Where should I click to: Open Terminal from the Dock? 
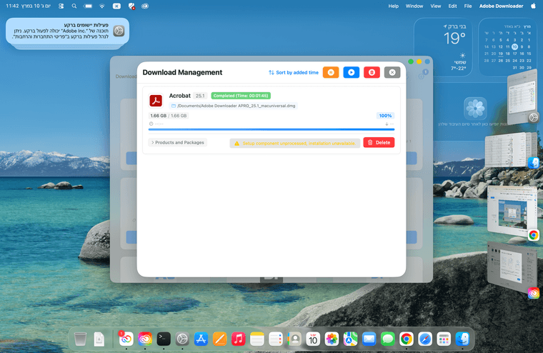click(x=164, y=339)
